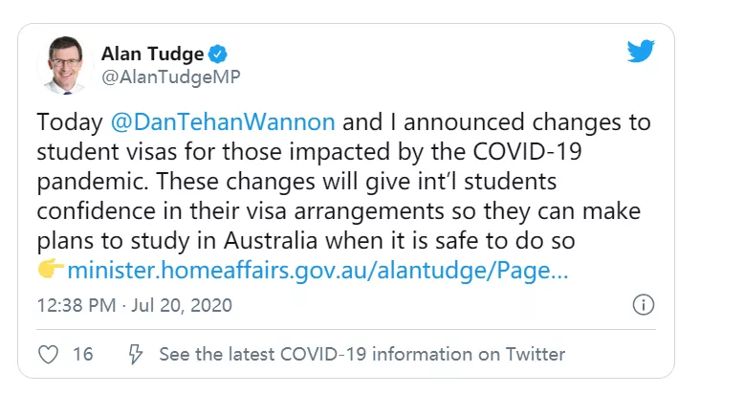Open See the latest COVID-19 information link

(361, 354)
